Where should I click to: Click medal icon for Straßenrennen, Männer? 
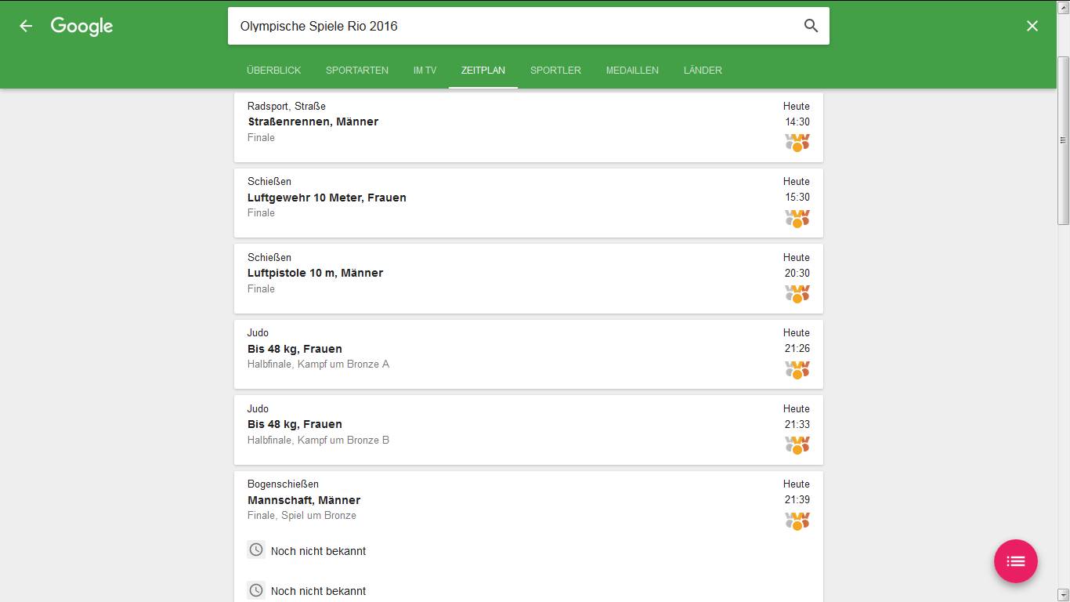coord(797,143)
